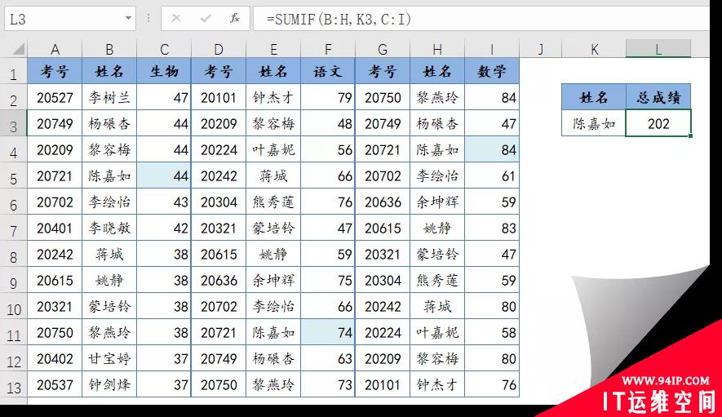This screenshot has width=722, height=417.
Task: Select column H header
Action: click(437, 49)
